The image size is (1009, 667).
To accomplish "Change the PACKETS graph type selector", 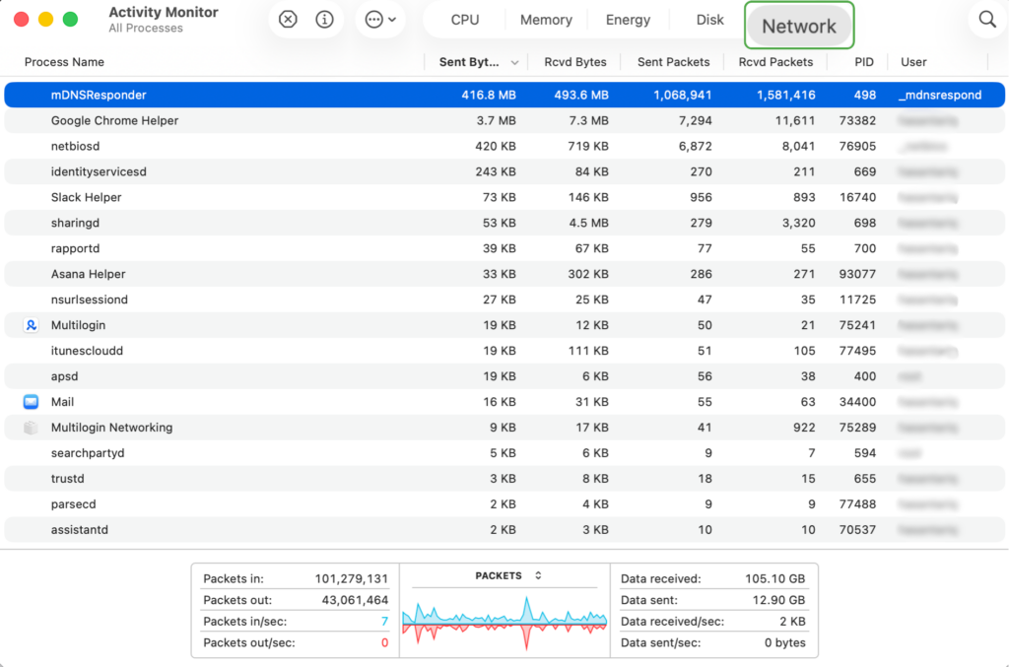I will [538, 575].
